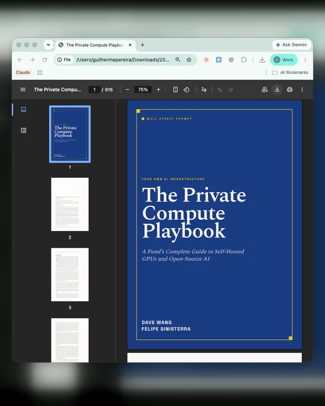Click the page number input field
This screenshot has width=325, height=406.
coord(94,90)
